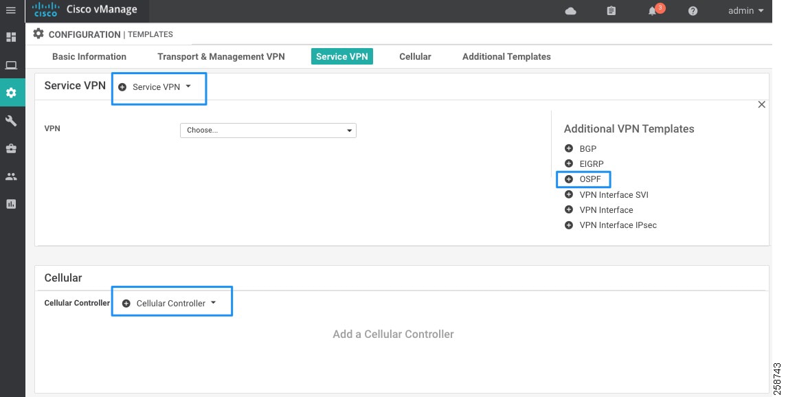Switch to the Basic Information tab
This screenshot has height=397, width=786.
(x=89, y=56)
